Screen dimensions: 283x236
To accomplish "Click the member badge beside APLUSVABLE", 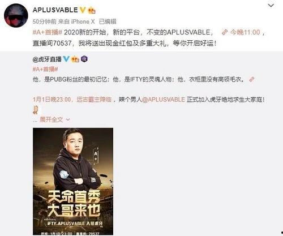I will pos(92,10).
